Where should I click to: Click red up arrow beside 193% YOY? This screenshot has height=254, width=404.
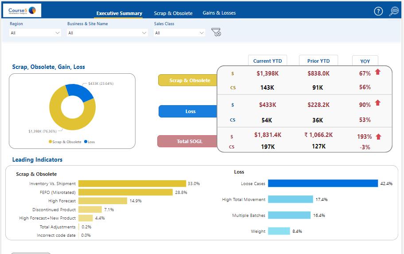[x=378, y=136]
